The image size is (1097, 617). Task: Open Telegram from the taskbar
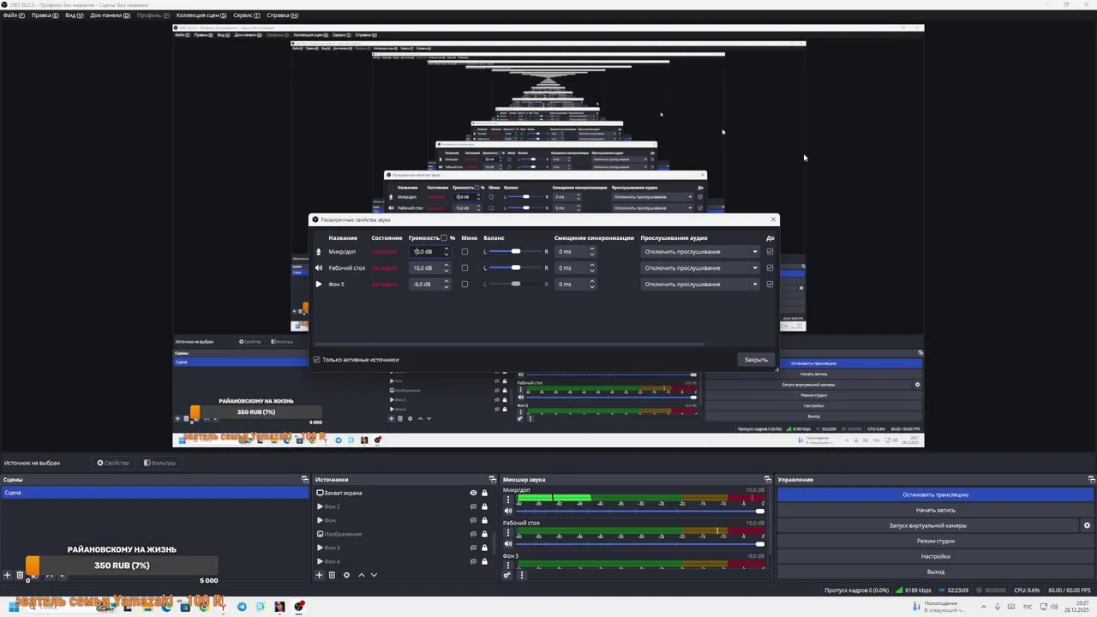[x=242, y=607]
